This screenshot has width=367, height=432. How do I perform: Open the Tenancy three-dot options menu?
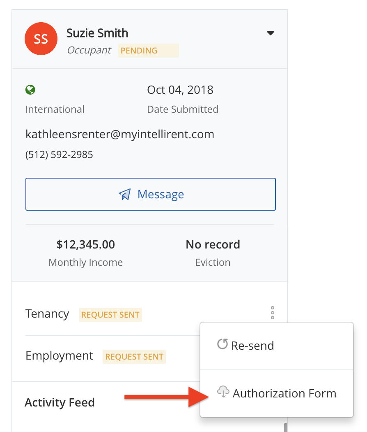273,313
